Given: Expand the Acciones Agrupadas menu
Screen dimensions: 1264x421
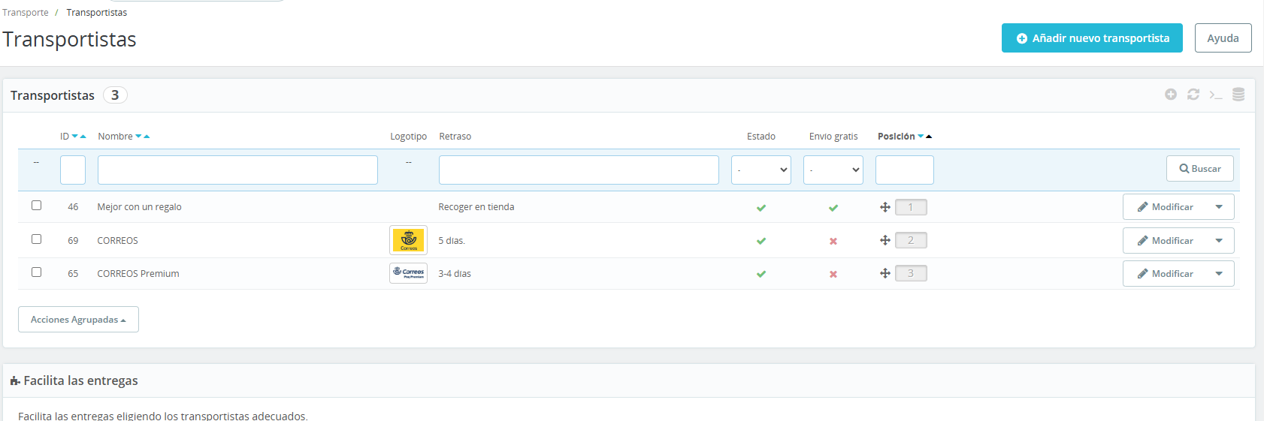Looking at the screenshot, I should click(x=78, y=320).
